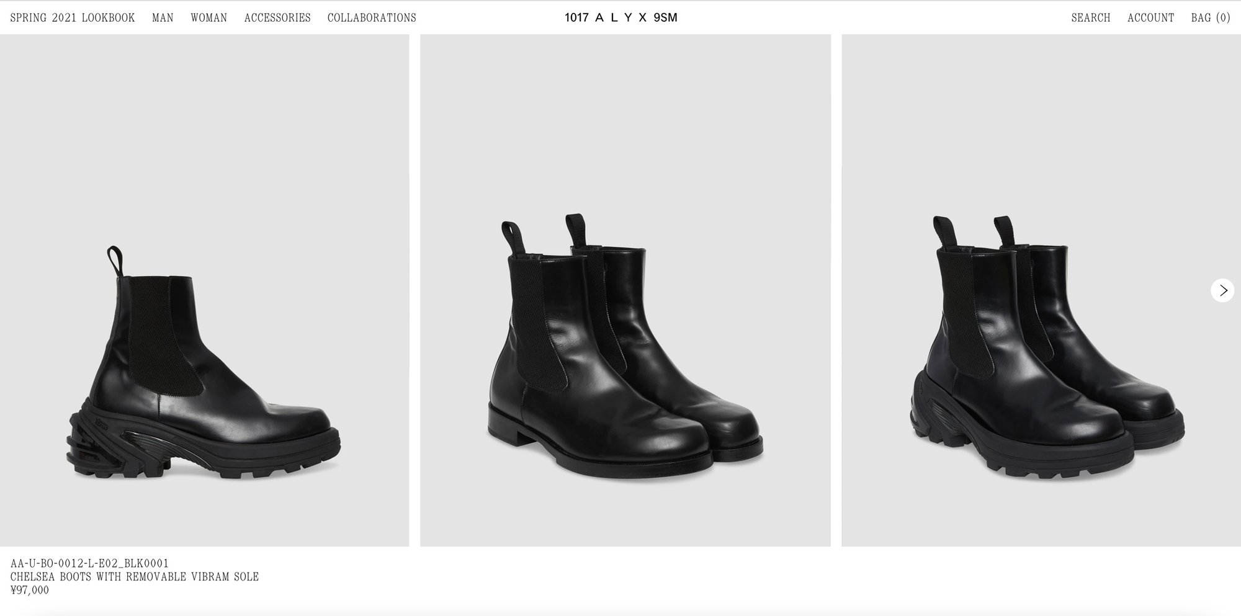1241x616 pixels.
Task: Click the next image arrow on carousel
Action: pyautogui.click(x=1222, y=290)
